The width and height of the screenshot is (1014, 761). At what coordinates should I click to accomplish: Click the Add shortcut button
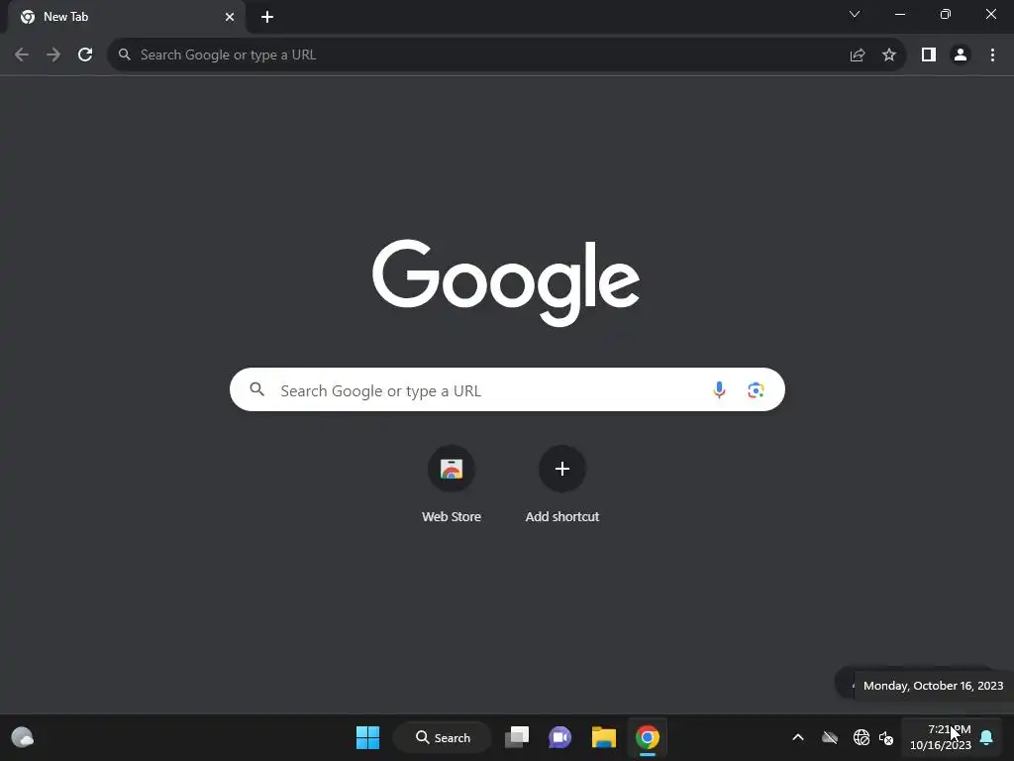click(562, 486)
